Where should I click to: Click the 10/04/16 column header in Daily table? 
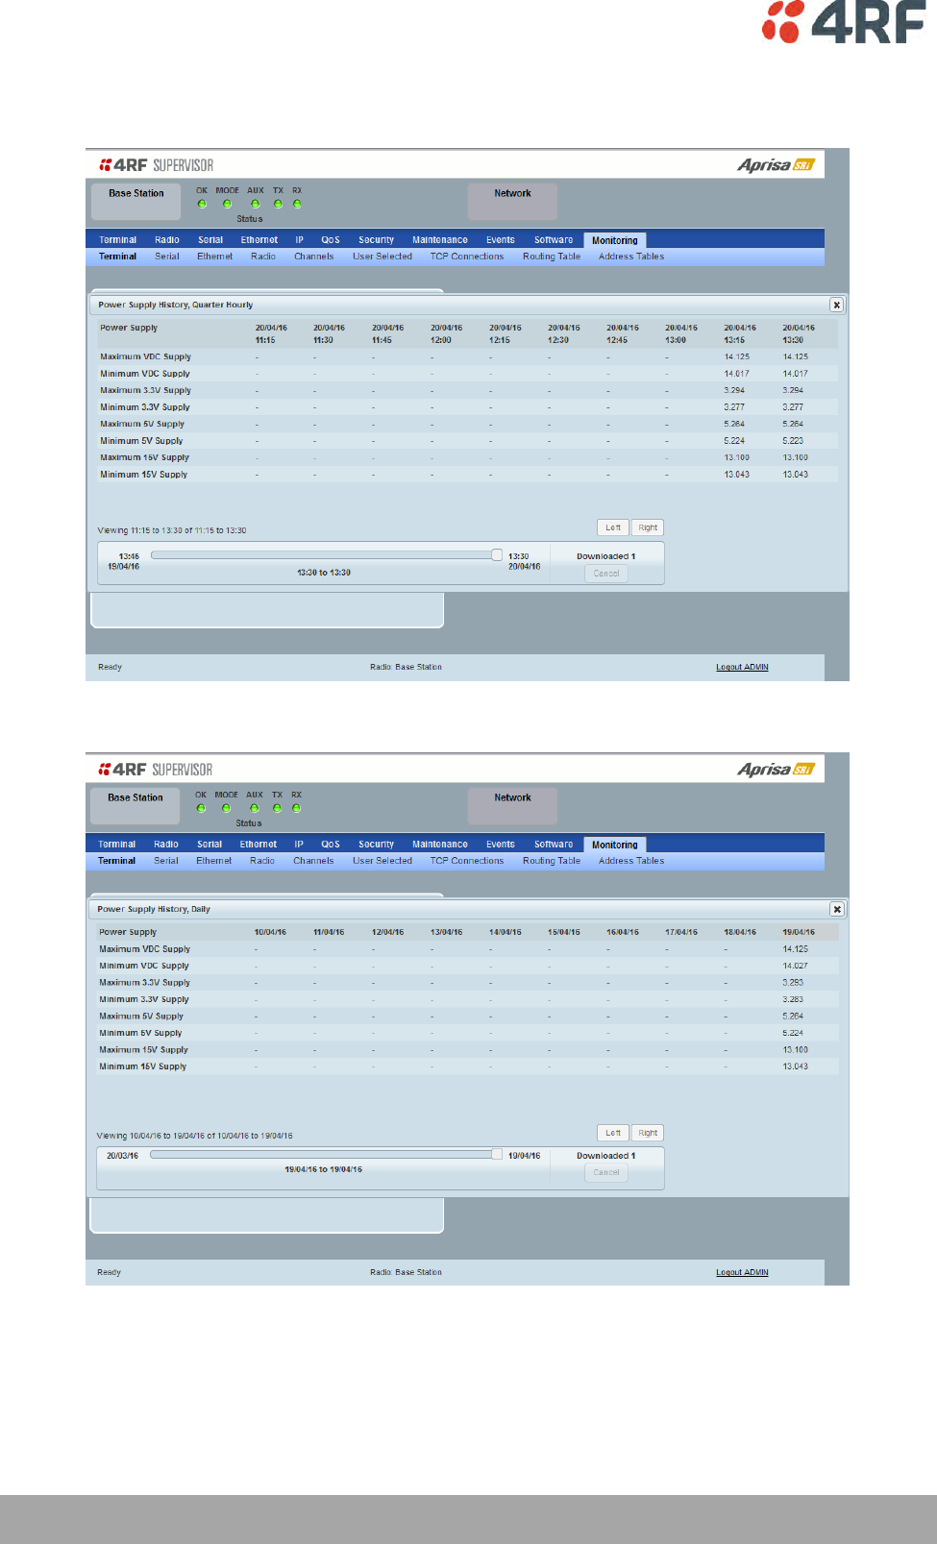(x=270, y=932)
